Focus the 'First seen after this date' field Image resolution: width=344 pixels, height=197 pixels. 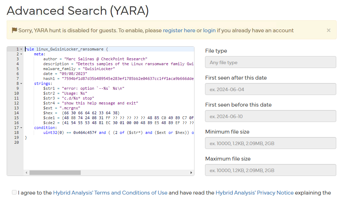pos(270,89)
